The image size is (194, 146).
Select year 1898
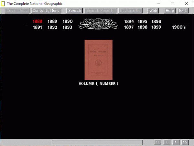(143, 27)
